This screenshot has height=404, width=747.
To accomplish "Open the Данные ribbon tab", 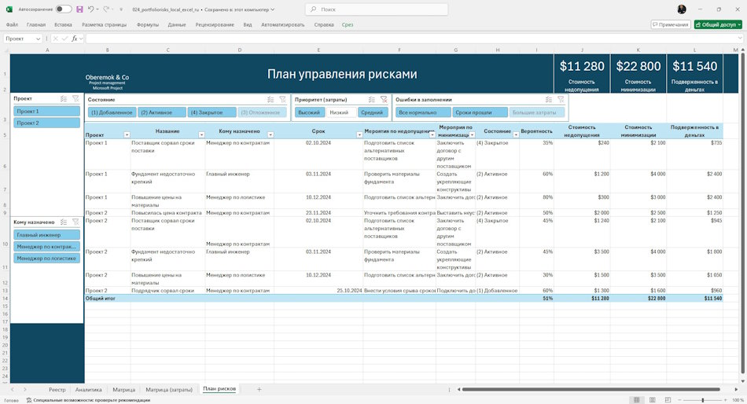I will coord(177,25).
